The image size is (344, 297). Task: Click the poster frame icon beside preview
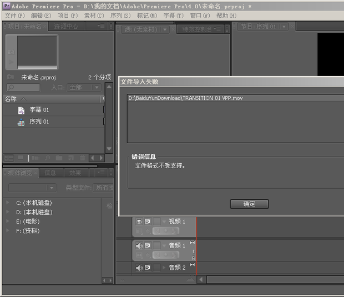tap(12, 52)
